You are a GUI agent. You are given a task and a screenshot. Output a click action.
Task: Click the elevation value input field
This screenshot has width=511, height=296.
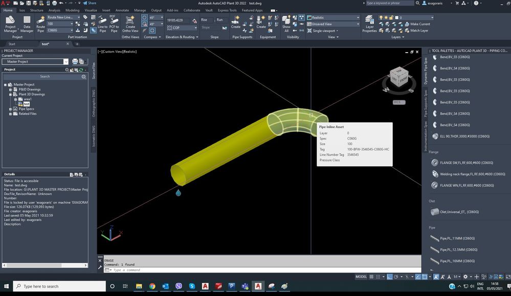click(x=179, y=20)
